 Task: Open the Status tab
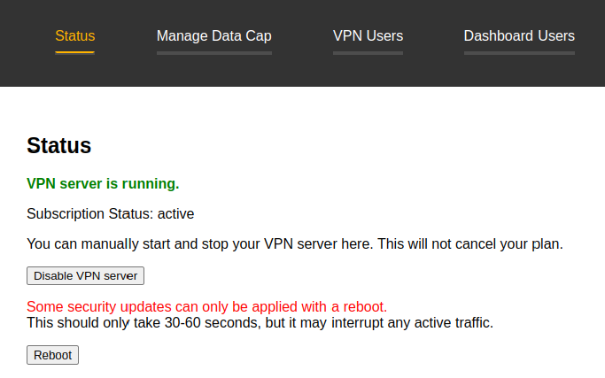(75, 36)
